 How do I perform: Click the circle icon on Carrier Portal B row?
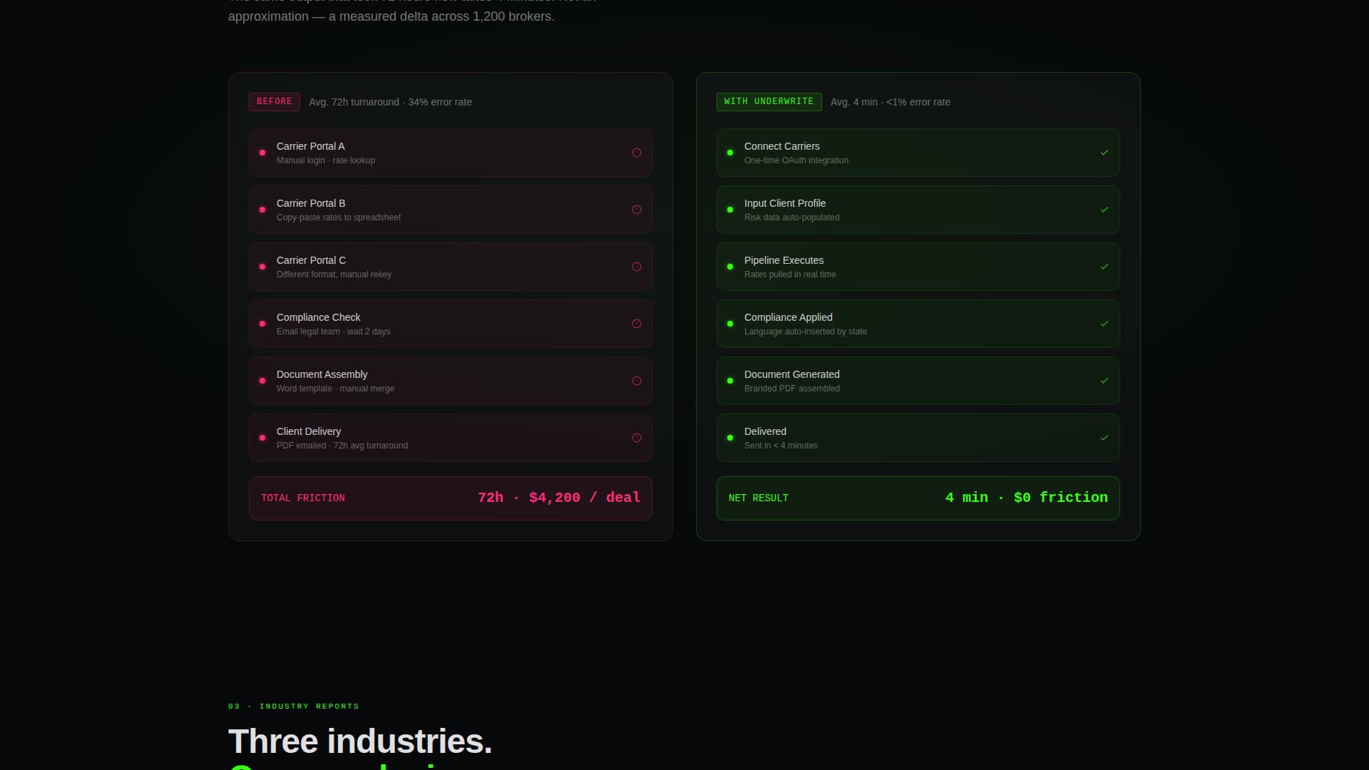[637, 210]
